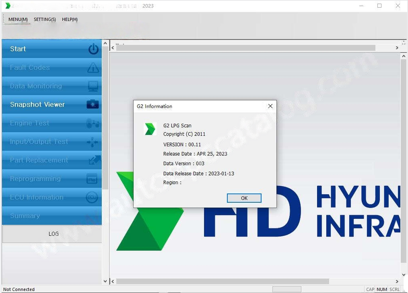This screenshot has height=293, width=408.
Task: Click the Start power icon
Action: [x=93, y=49]
